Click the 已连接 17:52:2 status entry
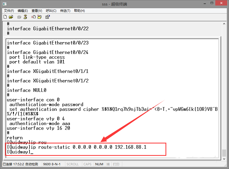 pos(13,164)
